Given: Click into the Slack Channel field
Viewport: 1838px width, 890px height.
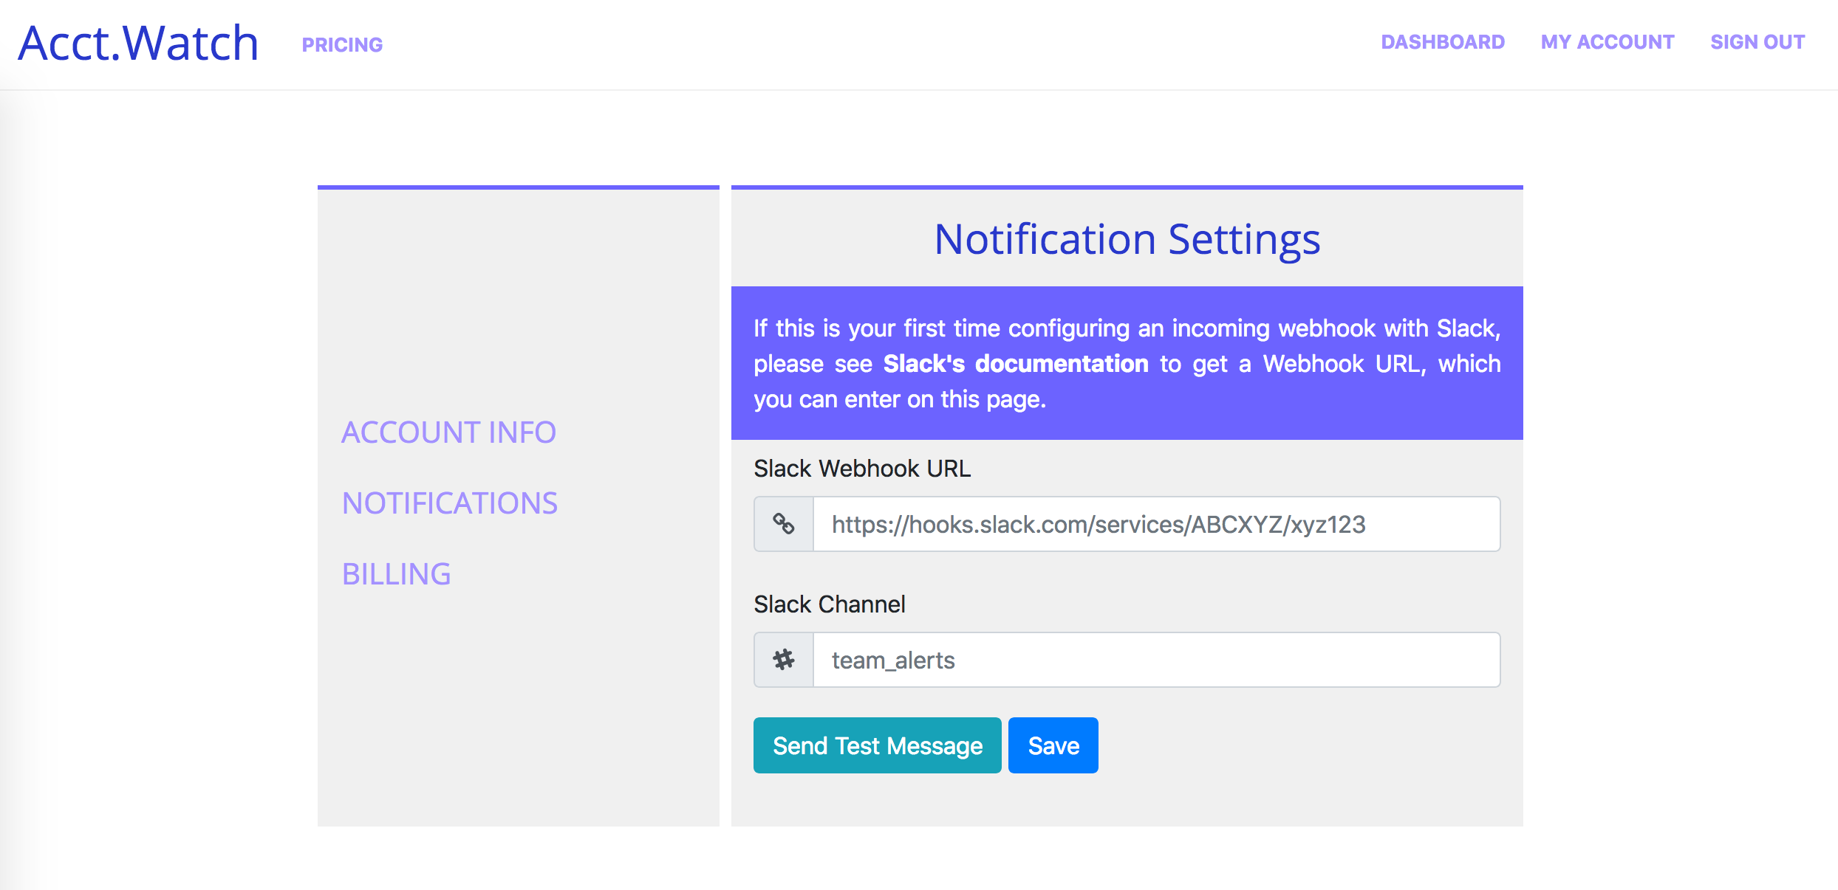Looking at the screenshot, I should coord(1155,660).
